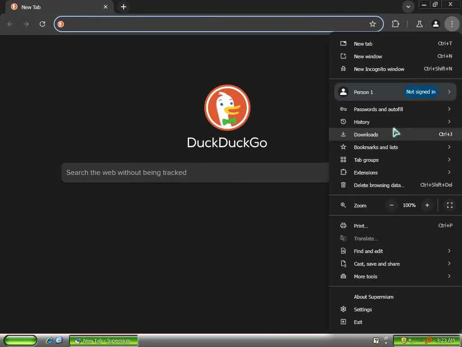Open a new tab with plus button
The height and width of the screenshot is (347, 462).
point(124,7)
